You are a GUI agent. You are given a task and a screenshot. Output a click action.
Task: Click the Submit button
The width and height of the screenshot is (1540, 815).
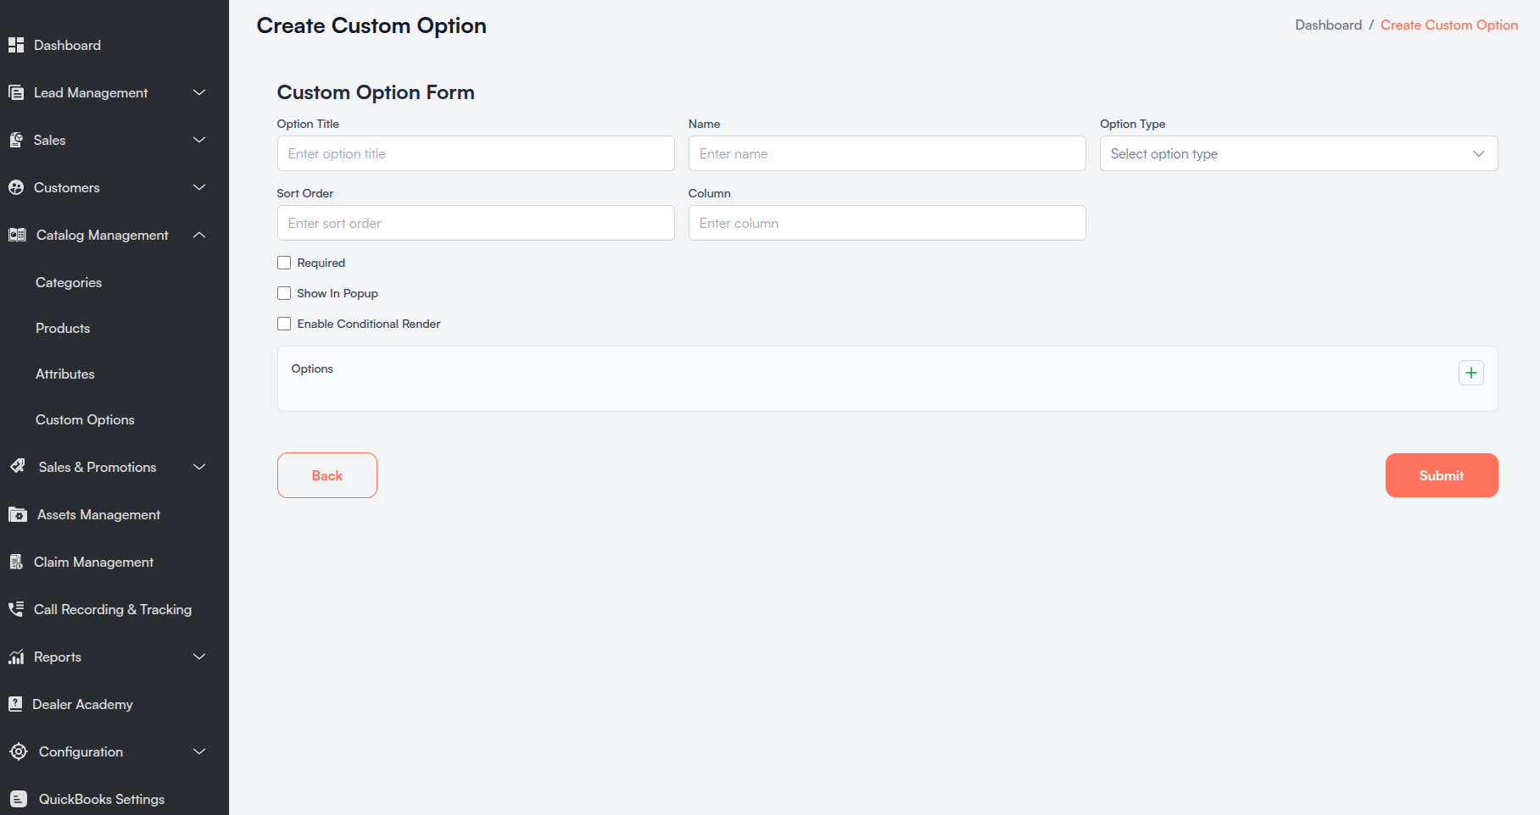click(x=1442, y=475)
